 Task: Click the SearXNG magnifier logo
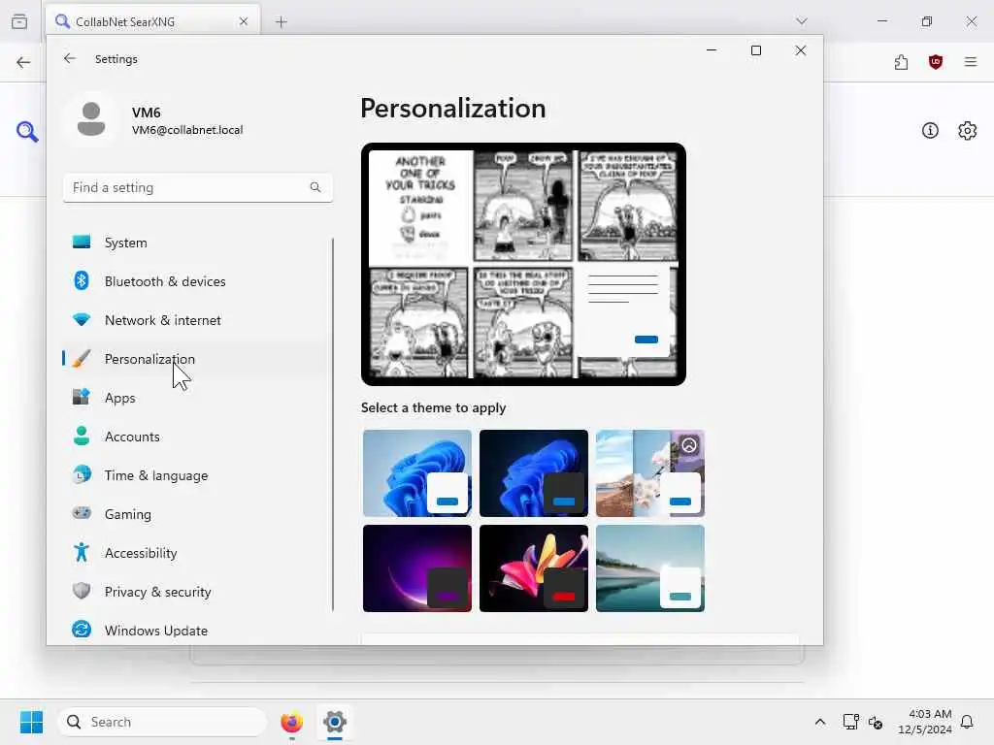click(x=27, y=131)
